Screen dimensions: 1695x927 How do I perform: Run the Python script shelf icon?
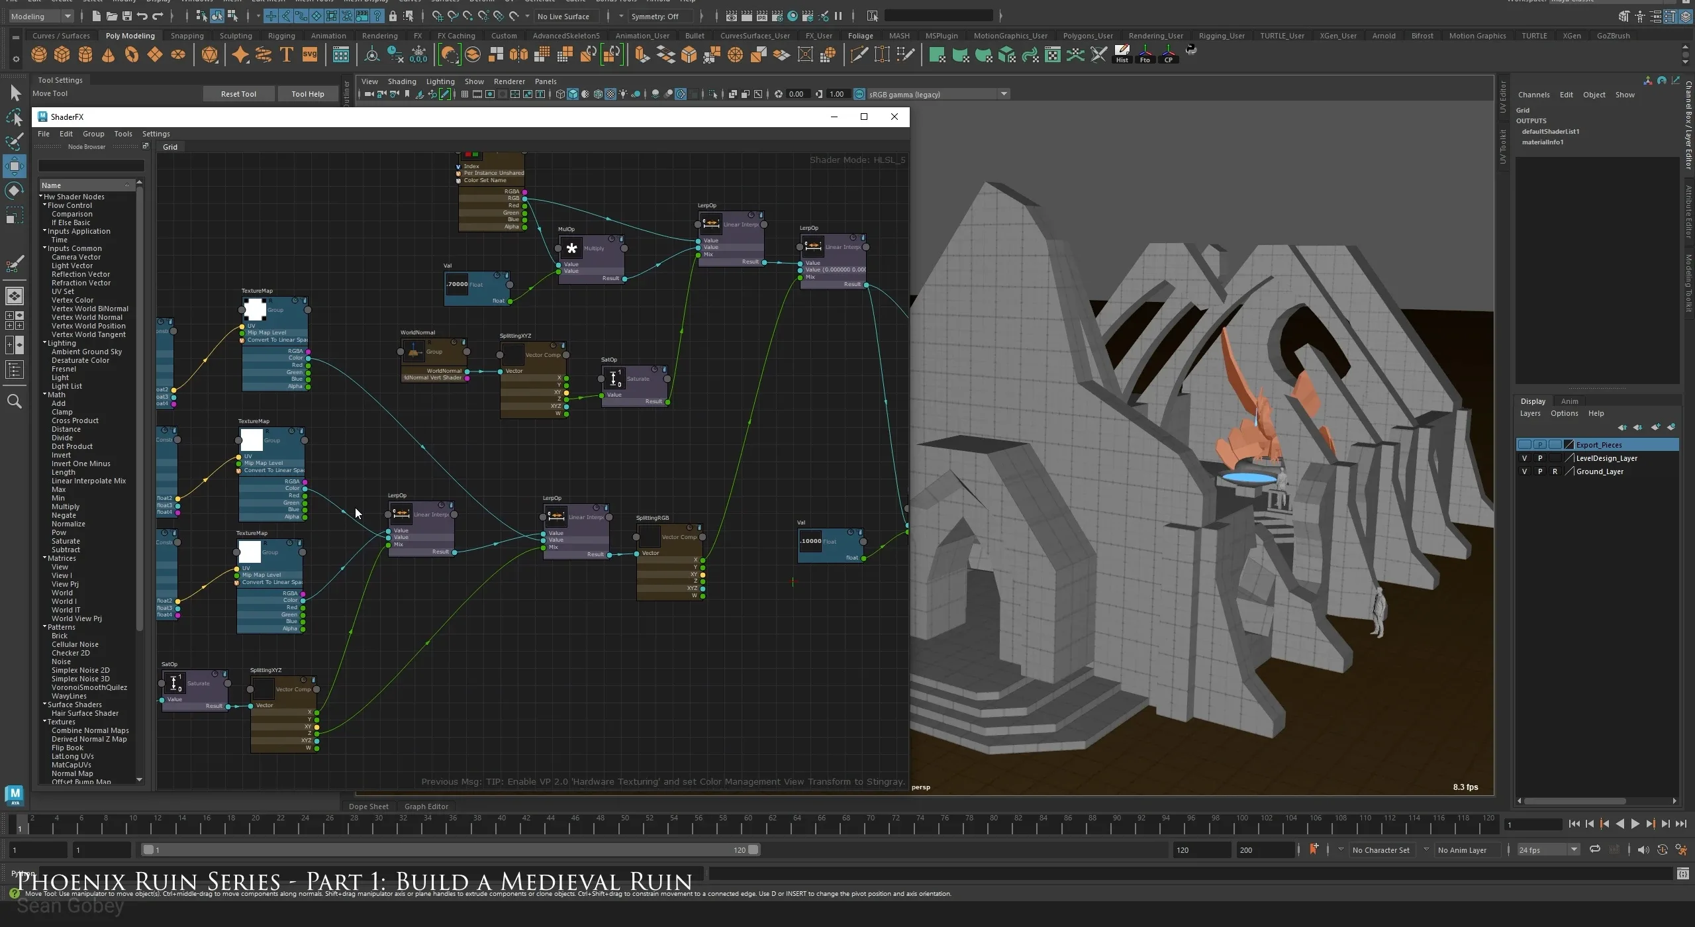point(1191,50)
